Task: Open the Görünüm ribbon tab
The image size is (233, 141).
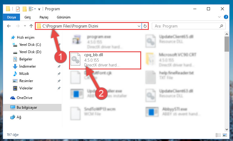Action: coord(64,17)
